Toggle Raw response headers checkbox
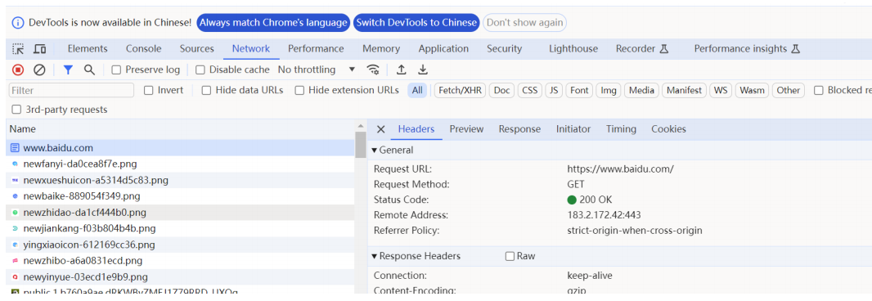Screen dimensions: 872x301 [510, 257]
